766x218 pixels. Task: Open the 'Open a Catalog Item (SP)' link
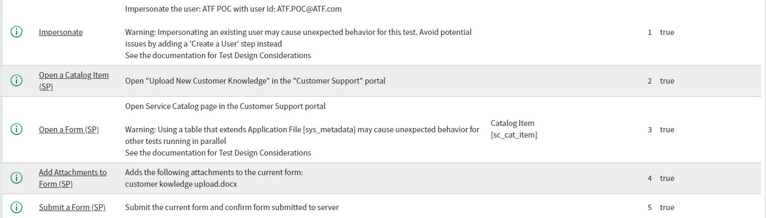coord(74,80)
